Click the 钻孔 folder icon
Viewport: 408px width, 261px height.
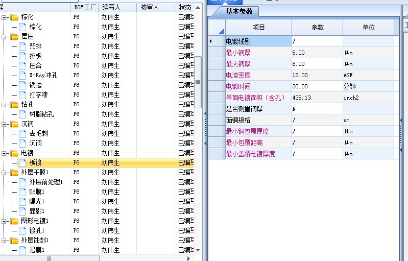pos(14,105)
